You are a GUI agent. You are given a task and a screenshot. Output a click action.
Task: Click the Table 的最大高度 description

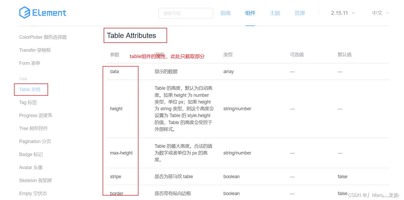[183, 153]
